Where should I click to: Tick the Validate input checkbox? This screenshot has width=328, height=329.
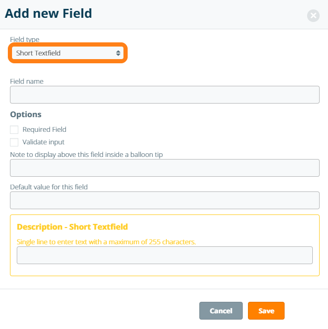(x=14, y=142)
